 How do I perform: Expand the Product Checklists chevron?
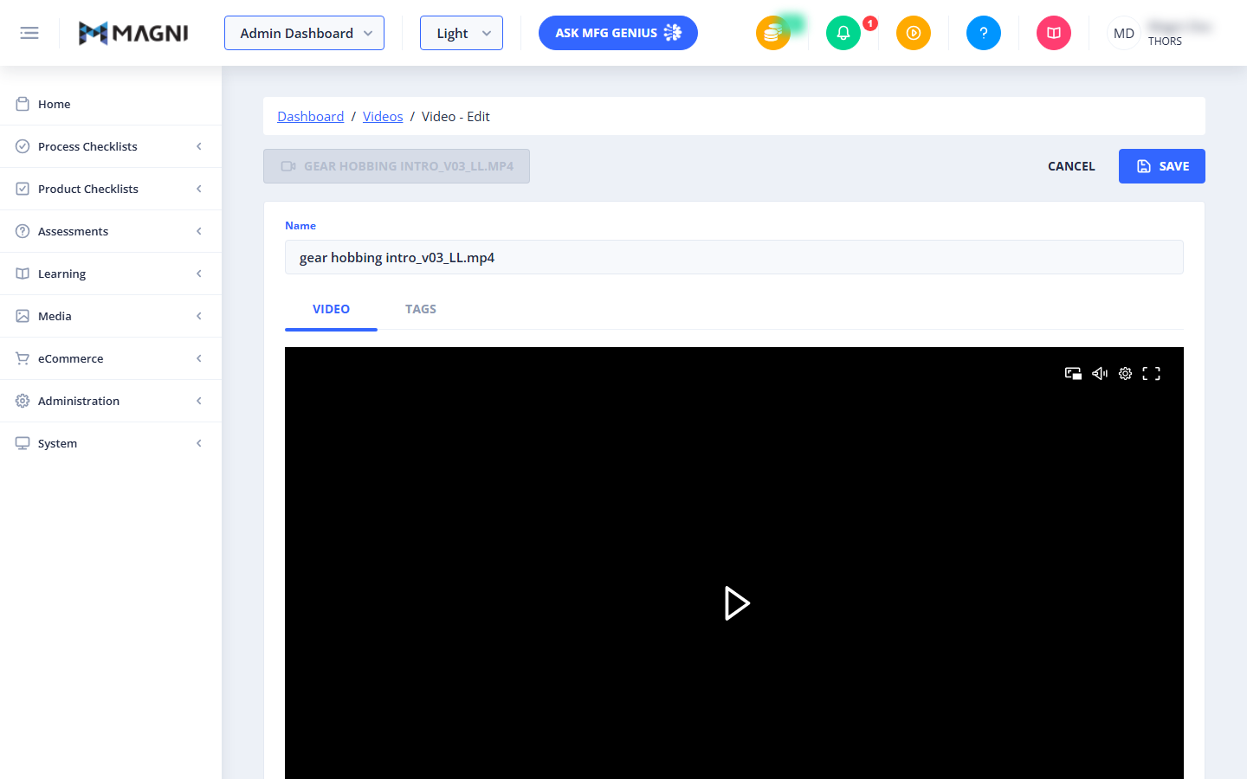point(199,189)
